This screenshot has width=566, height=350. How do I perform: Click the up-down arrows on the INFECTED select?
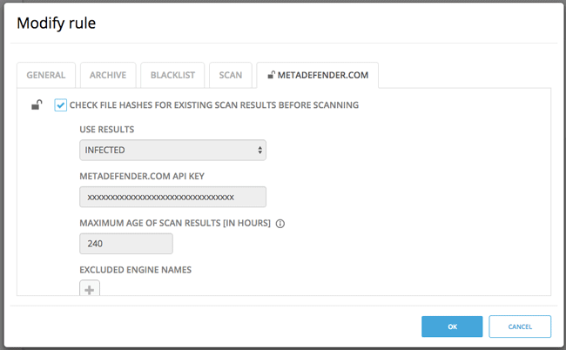click(x=259, y=151)
